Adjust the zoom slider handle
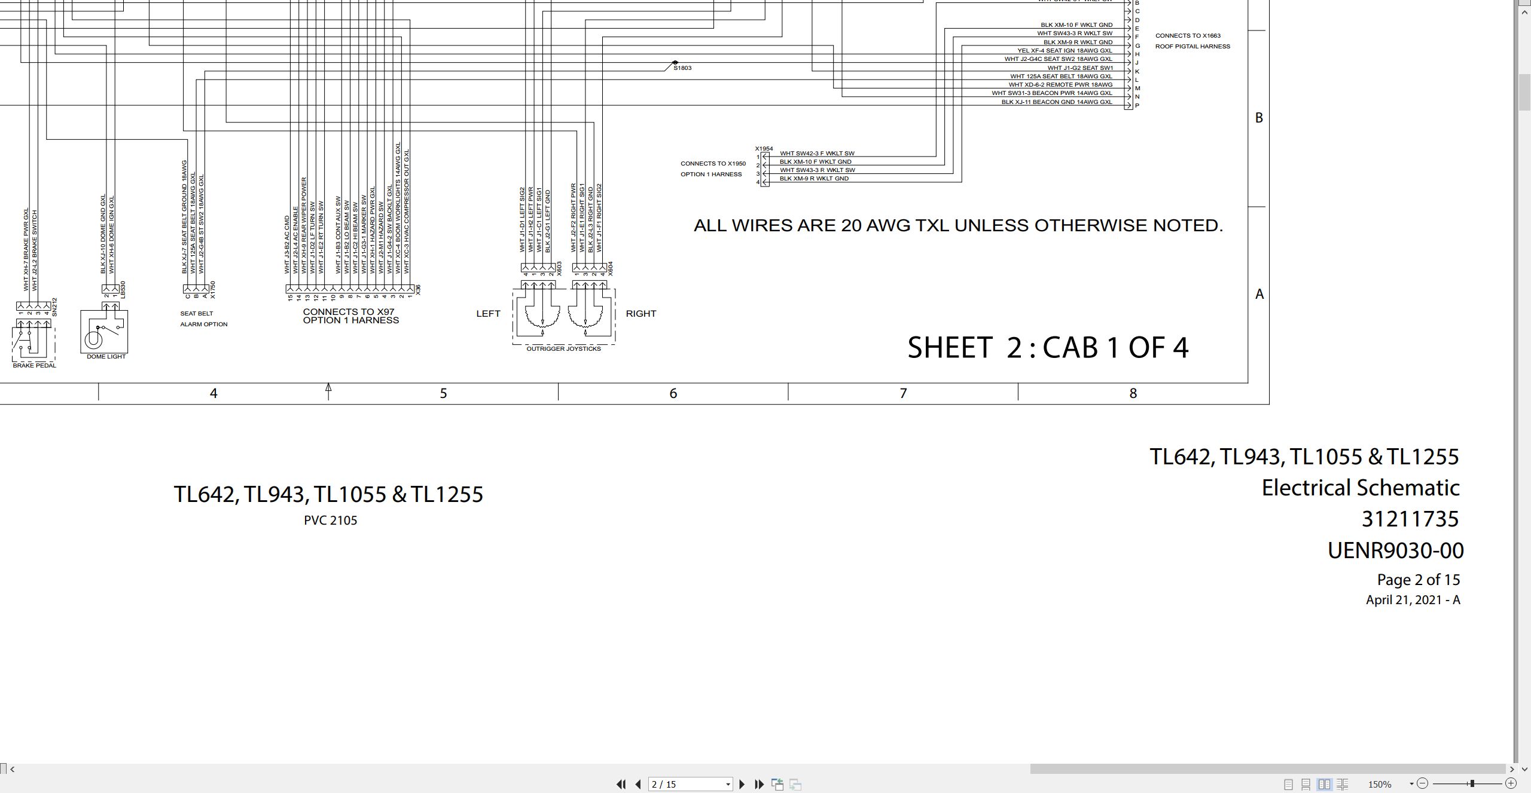Viewport: 1531px width, 793px height. [x=1472, y=783]
